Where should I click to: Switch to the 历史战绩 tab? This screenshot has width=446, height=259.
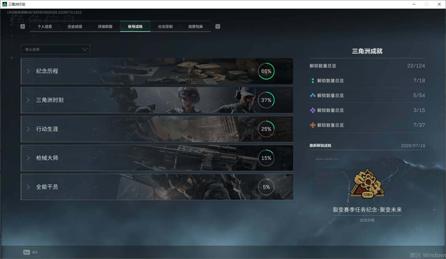coord(75,26)
